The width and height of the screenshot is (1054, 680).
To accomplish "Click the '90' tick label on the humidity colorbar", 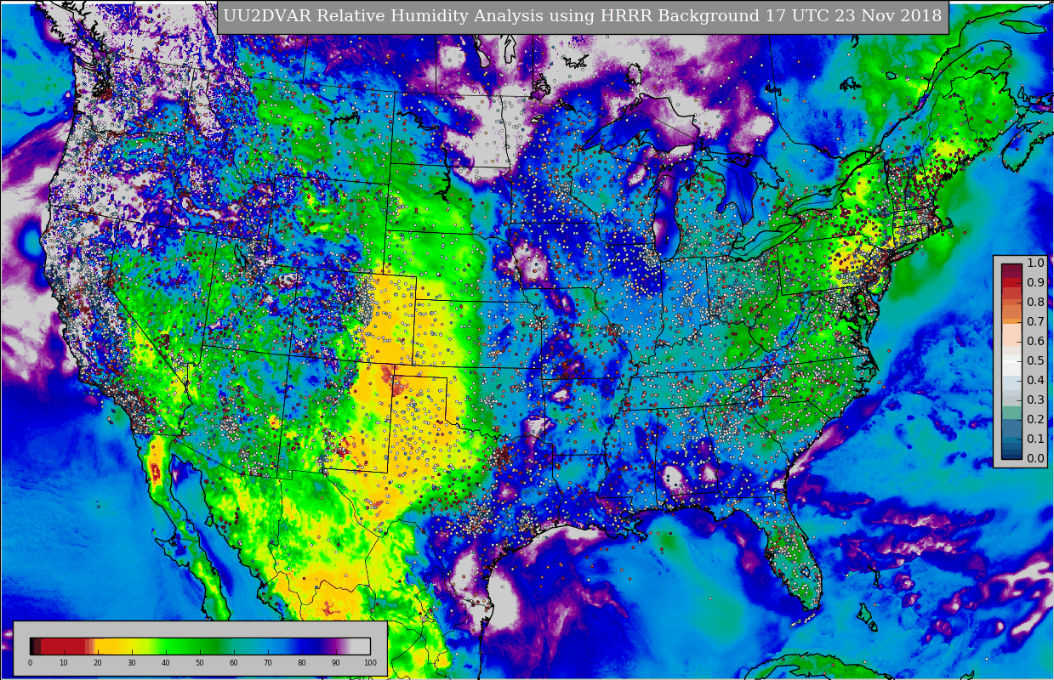I will 336,662.
